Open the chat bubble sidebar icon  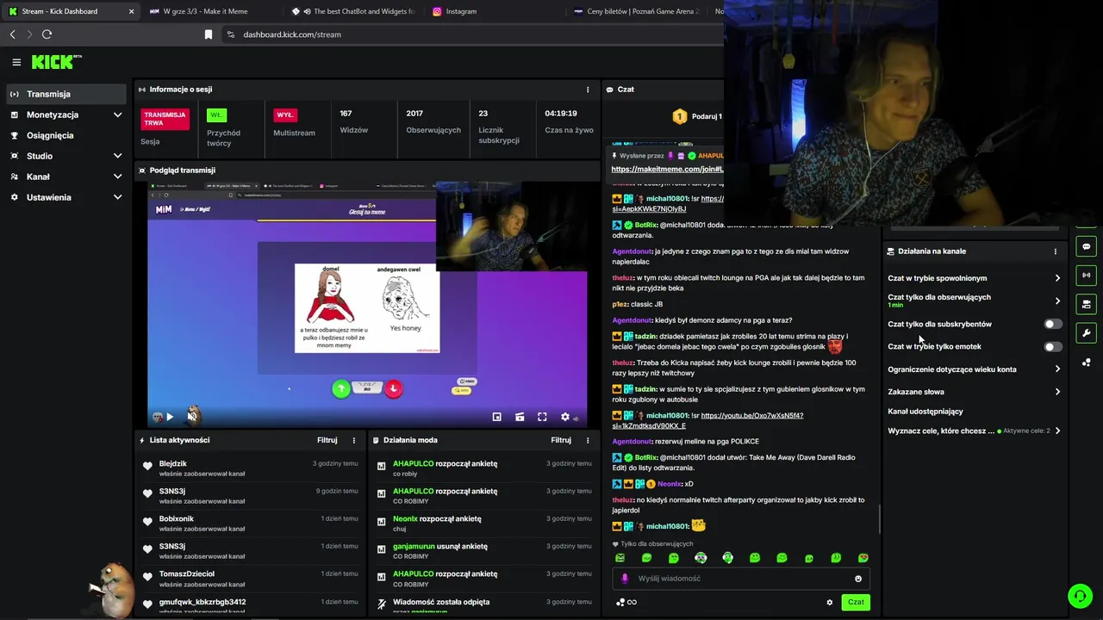click(x=1087, y=246)
